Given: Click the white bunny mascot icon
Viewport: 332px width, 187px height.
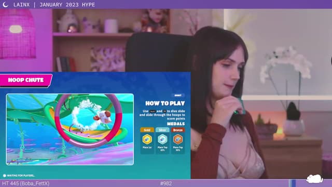Looking at the screenshot, I should pyautogui.click(x=315, y=179).
